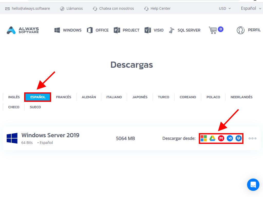Open Chatea con nosotros chat link
The width and height of the screenshot is (263, 197).
(x=113, y=8)
